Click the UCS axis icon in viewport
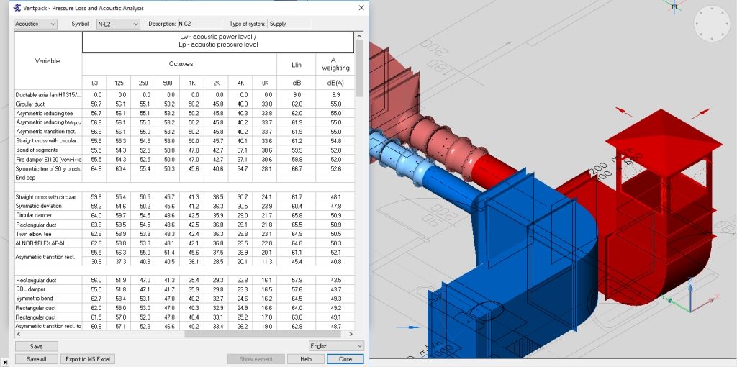 [691, 296]
